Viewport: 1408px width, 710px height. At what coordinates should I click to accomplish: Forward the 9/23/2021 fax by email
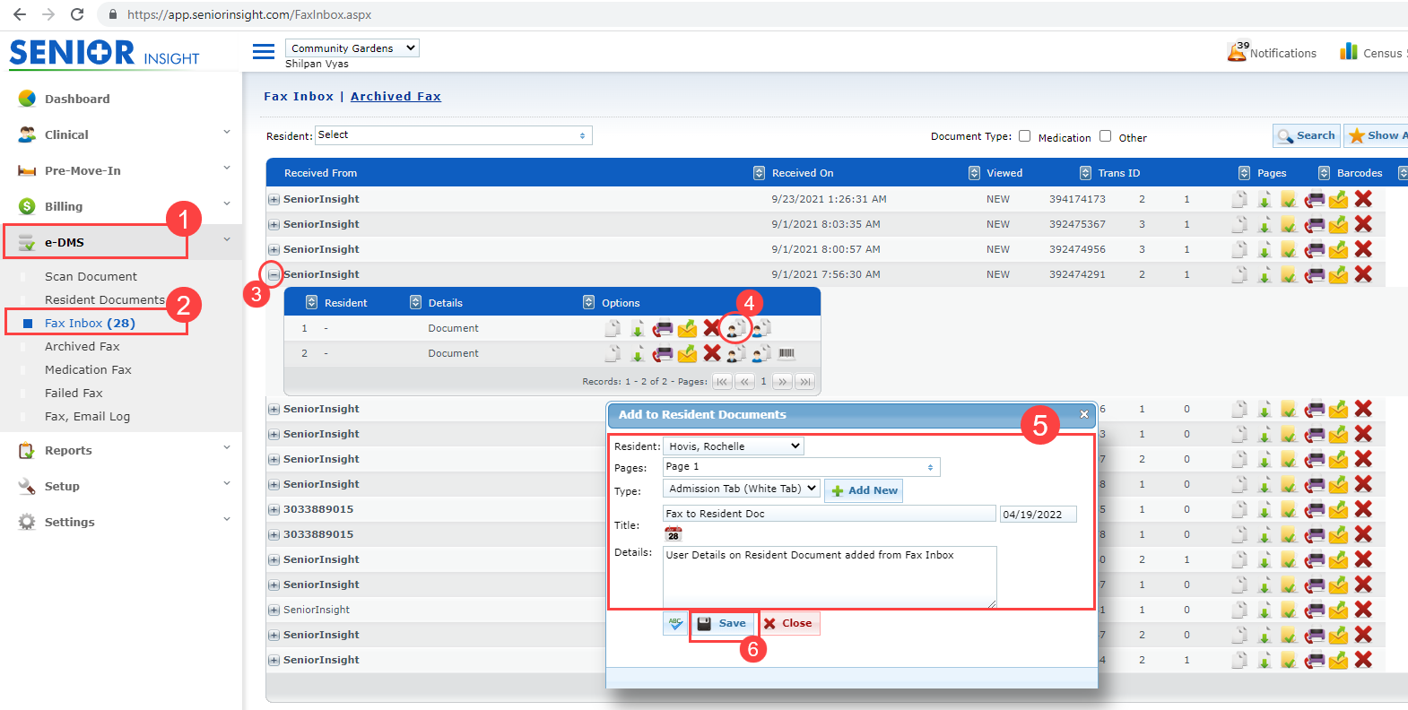tap(1339, 199)
